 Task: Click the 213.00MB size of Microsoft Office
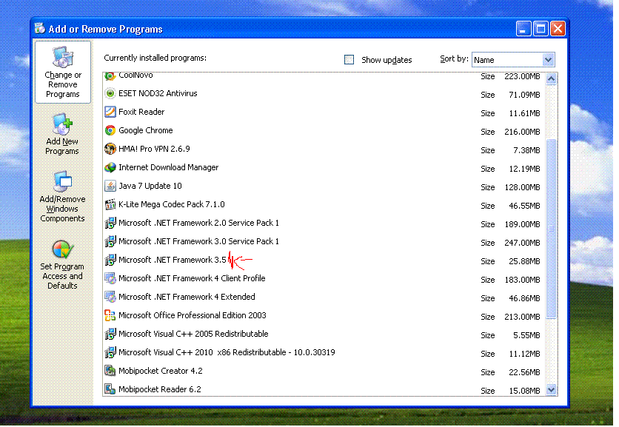tap(522, 317)
